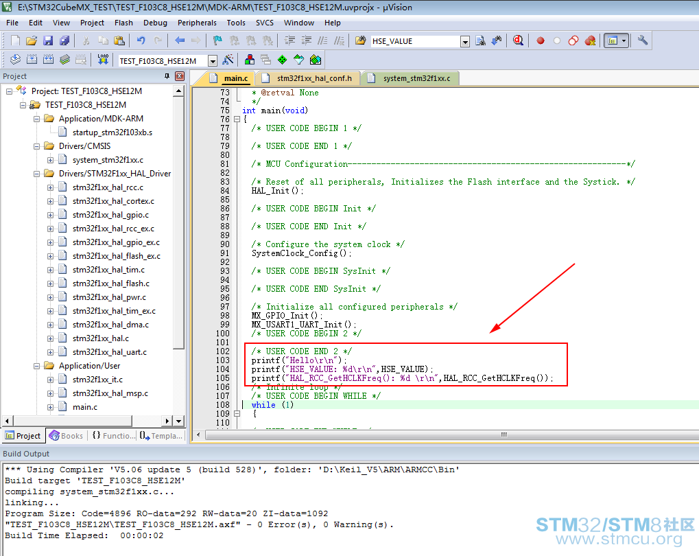This screenshot has width=699, height=556.
Task: Open Options for Target magic wand icon
Action: pyautogui.click(x=228, y=59)
